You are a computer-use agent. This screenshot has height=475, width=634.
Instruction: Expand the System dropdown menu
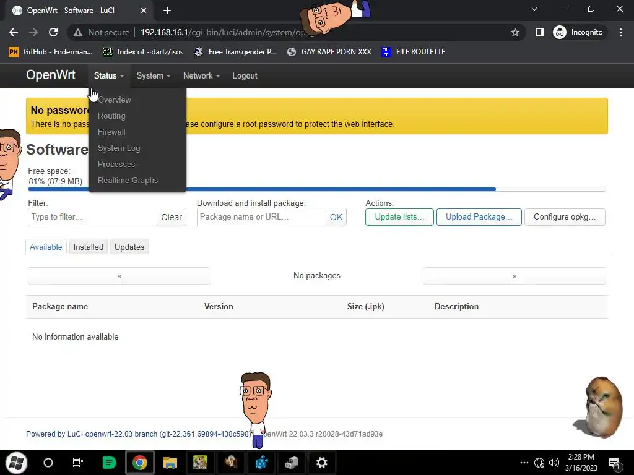tap(154, 75)
